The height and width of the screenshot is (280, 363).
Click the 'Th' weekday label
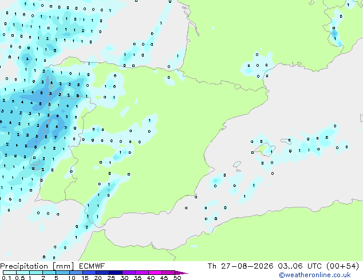tap(212, 266)
